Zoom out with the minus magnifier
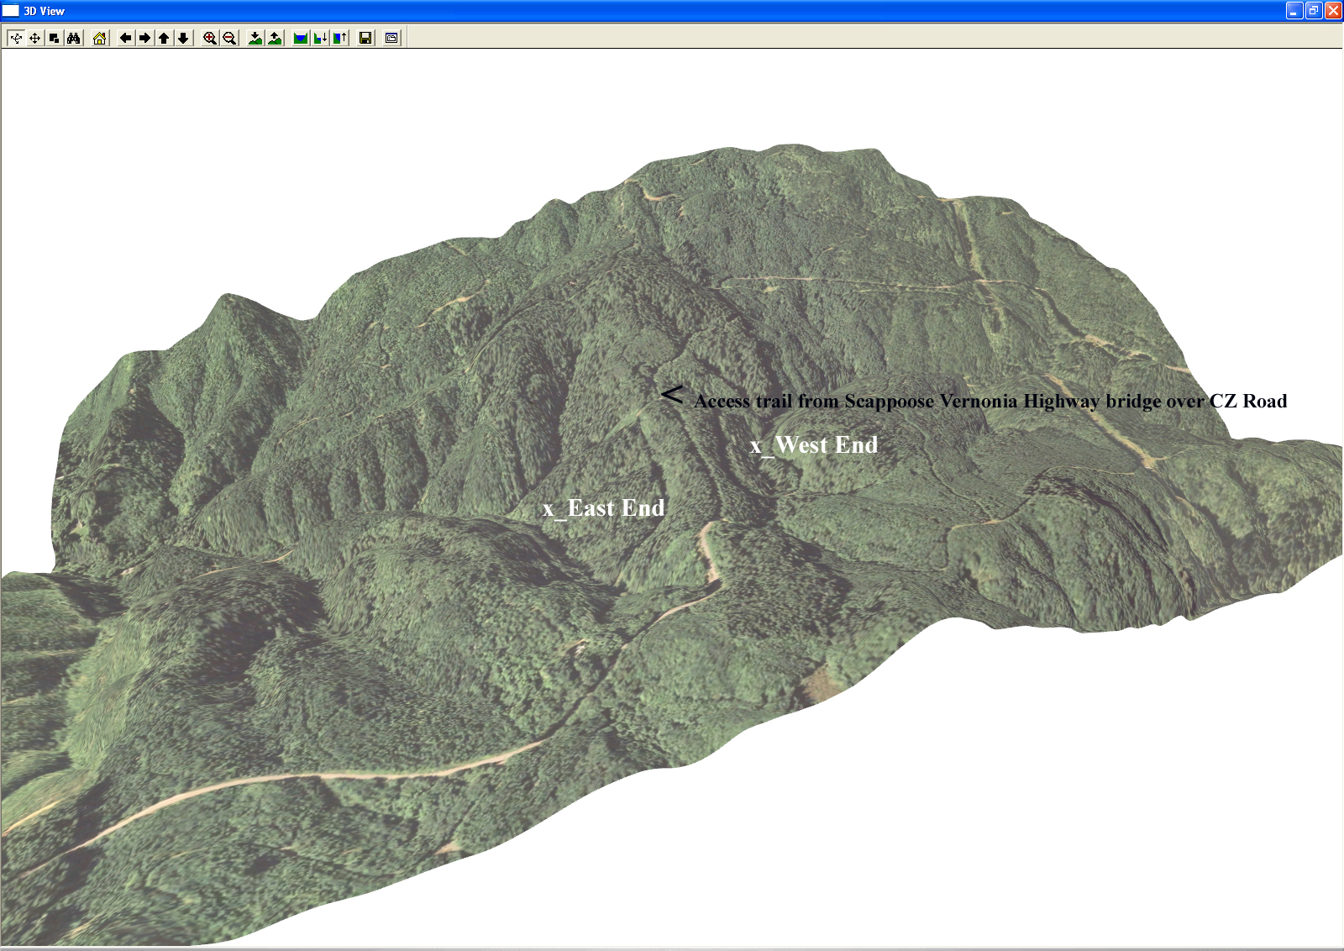Screen dimensions: 1344x951 [229, 38]
